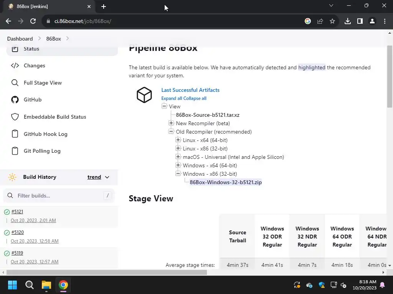
Task: Open Chrome downloads icon
Action: pos(348,21)
